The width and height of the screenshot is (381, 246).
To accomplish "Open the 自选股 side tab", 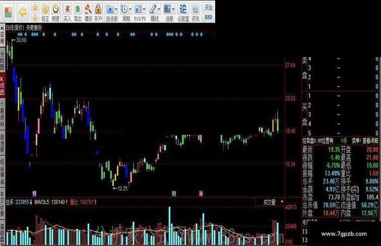I will 2,143.
